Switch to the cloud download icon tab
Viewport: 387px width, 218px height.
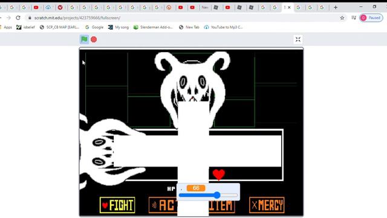tap(48, 7)
